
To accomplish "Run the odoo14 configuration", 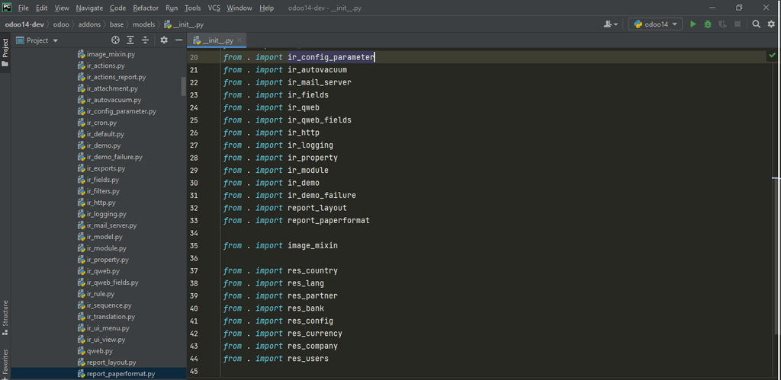I will point(693,24).
